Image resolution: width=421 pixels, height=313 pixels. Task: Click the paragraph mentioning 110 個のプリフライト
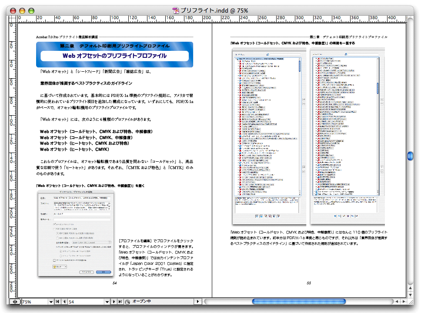pyautogui.click(x=309, y=238)
